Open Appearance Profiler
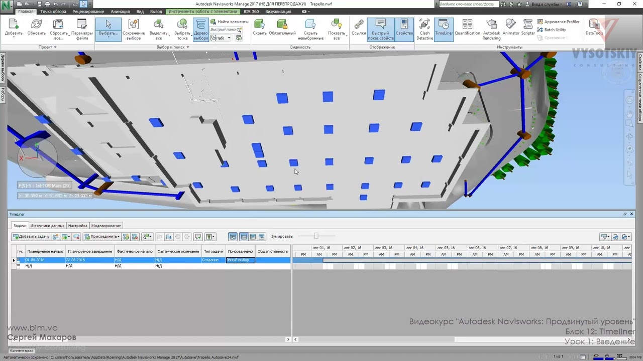This screenshot has width=643, height=361. click(558, 22)
